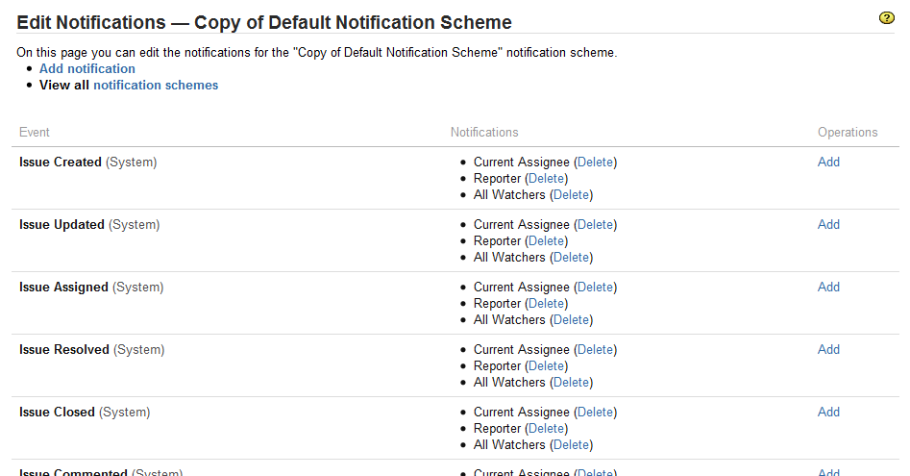Delete Reporter from Issue Updated

[x=547, y=241]
